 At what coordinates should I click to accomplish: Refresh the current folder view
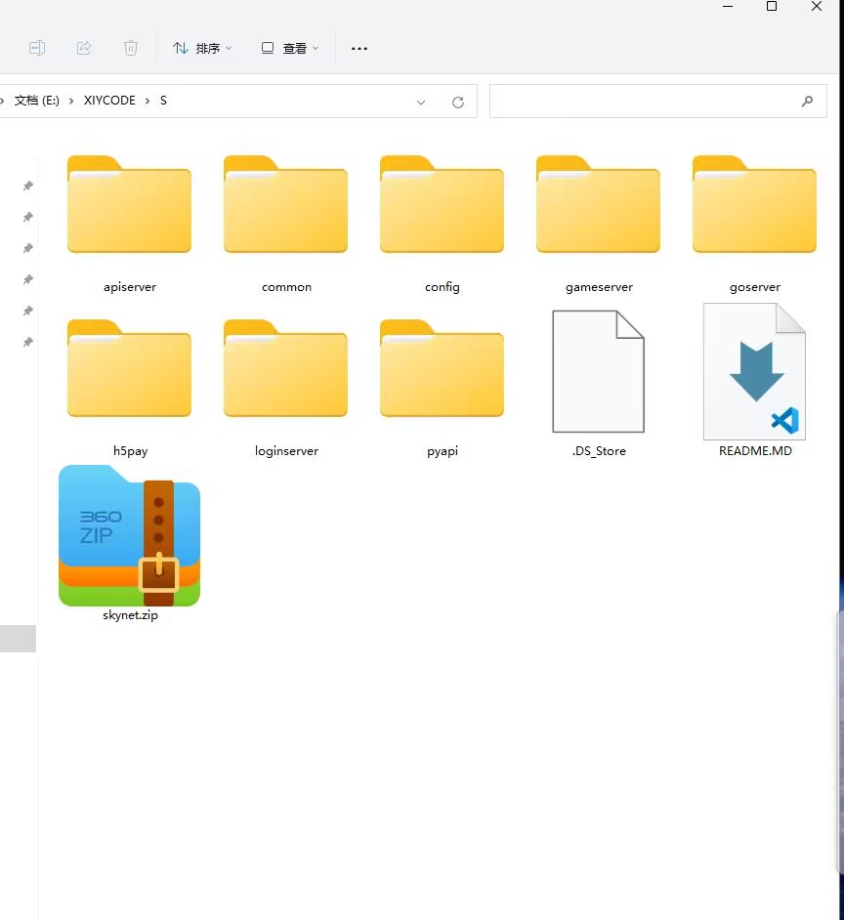pos(457,102)
